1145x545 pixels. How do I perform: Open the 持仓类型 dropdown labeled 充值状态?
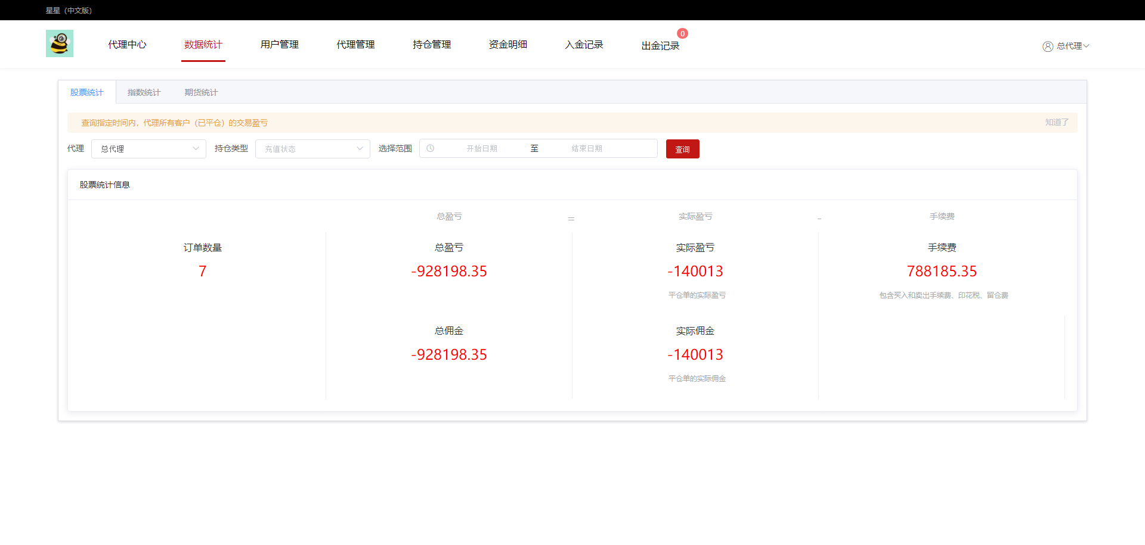(x=312, y=148)
